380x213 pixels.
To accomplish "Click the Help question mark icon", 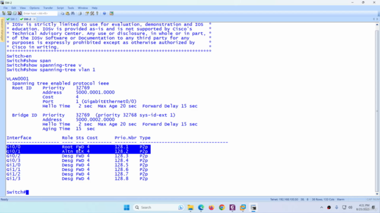I will (104, 13).
